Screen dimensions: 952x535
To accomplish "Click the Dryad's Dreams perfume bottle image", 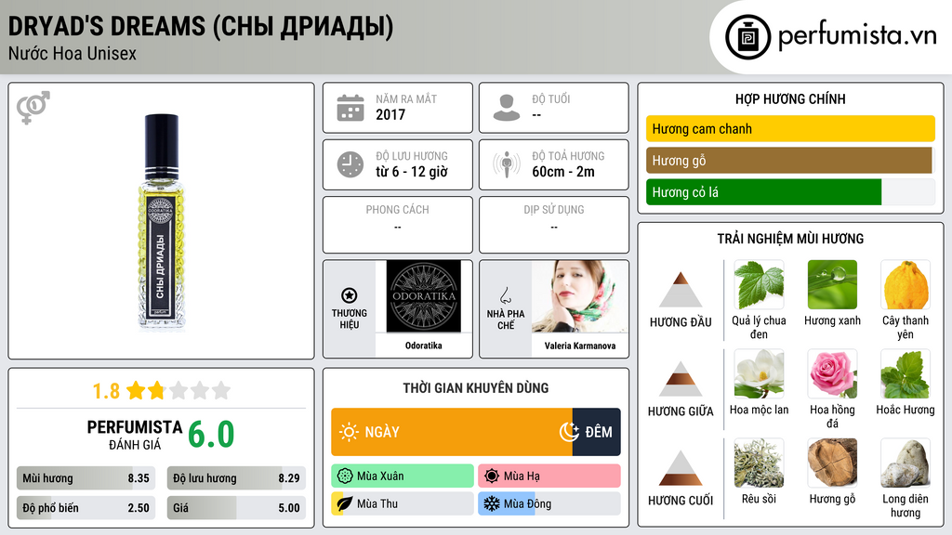I will click(x=161, y=222).
